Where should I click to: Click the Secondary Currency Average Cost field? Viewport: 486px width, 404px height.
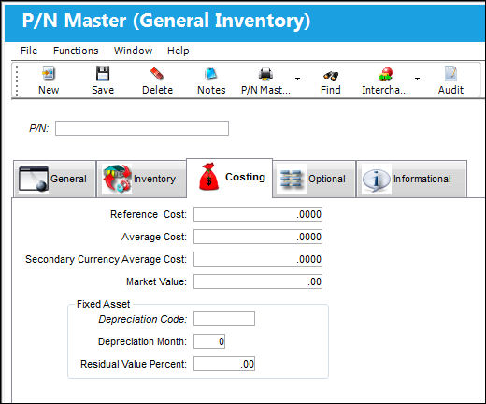click(x=258, y=259)
